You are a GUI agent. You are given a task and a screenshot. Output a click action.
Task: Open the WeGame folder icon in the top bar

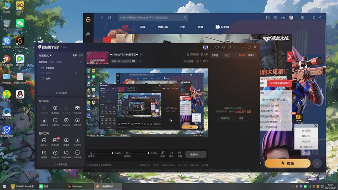[268, 18]
